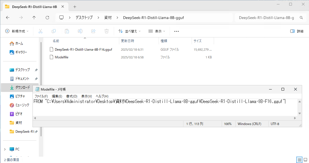Open the three-dot See more menu

pyautogui.click(x=177, y=31)
